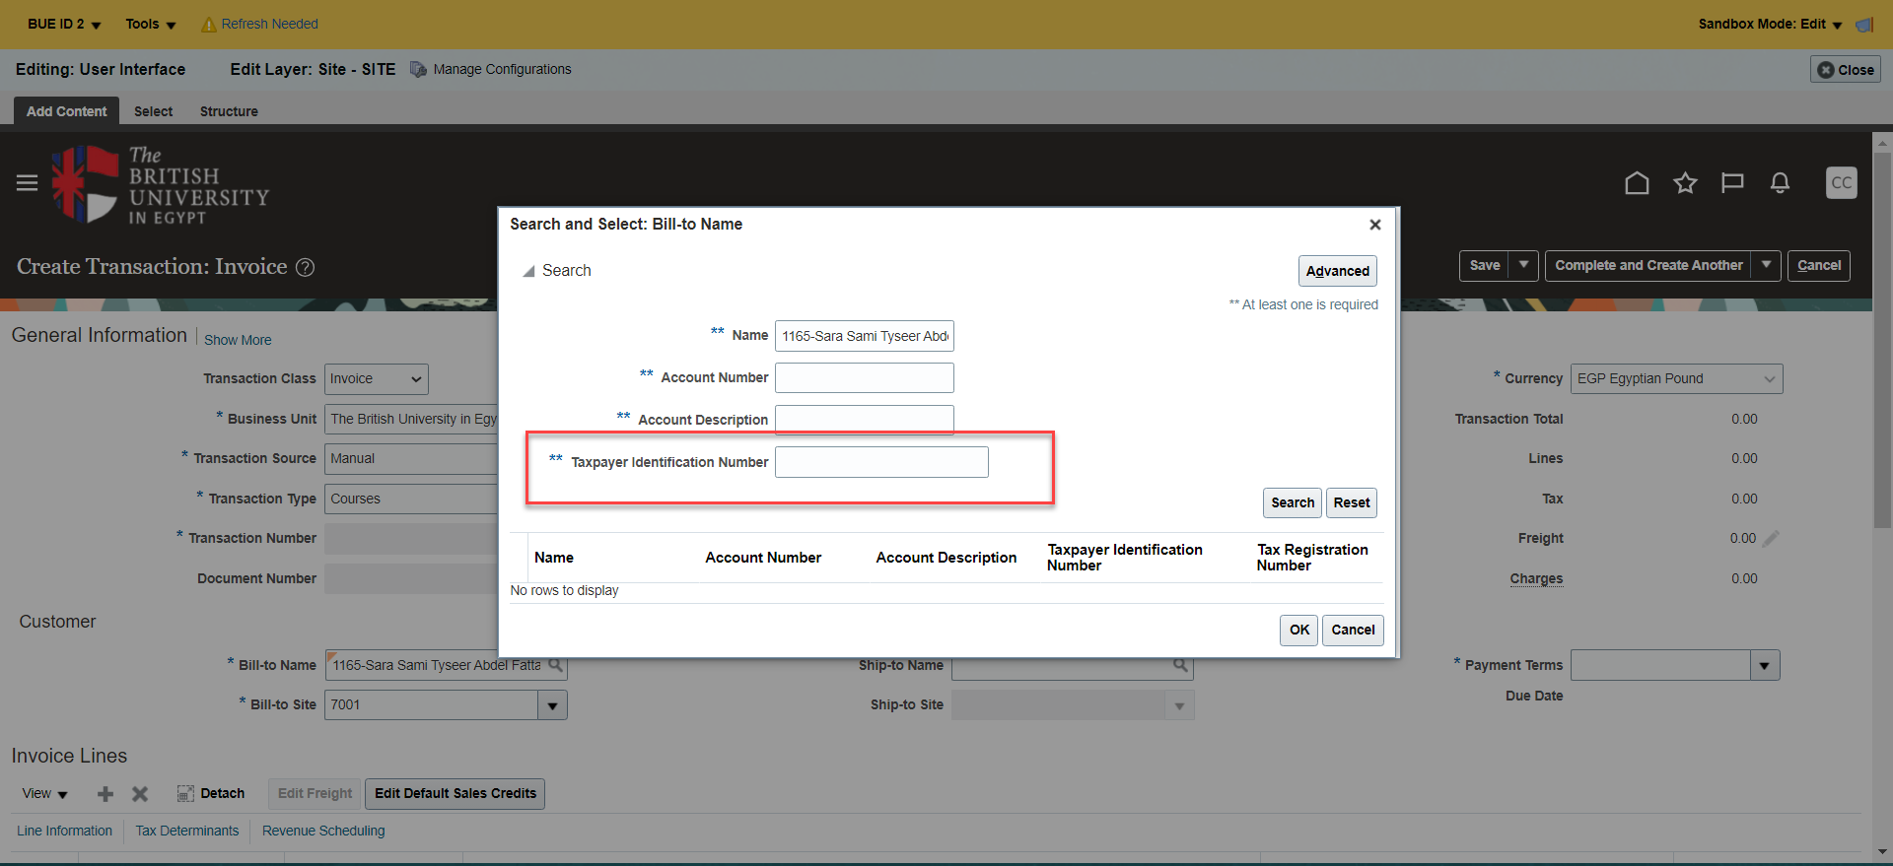Click the Show More link
Screen dimensions: 1893x866
[x=238, y=340]
